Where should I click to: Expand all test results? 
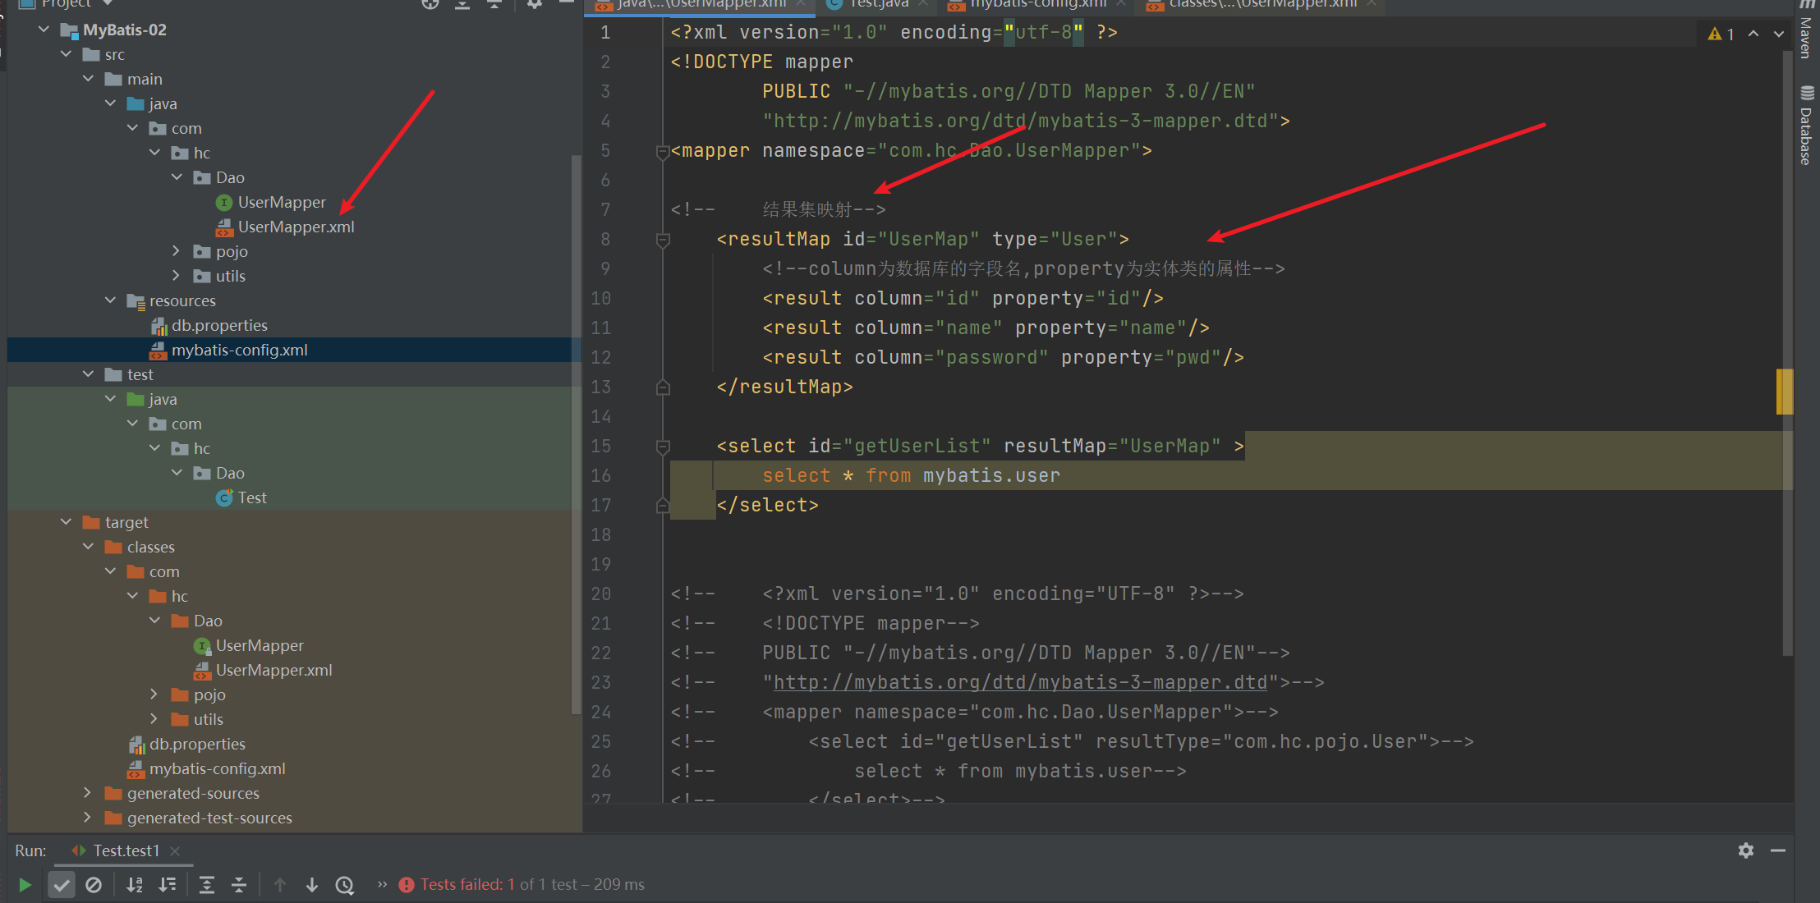pos(207,885)
